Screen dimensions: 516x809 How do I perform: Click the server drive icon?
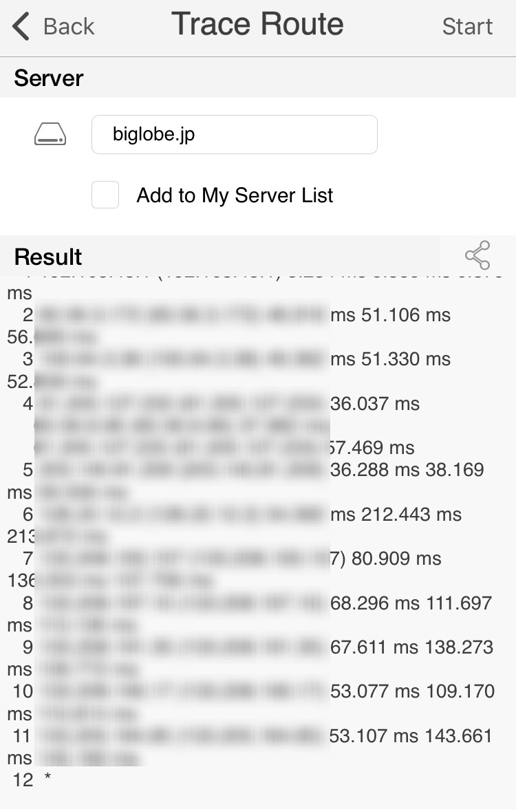(x=50, y=135)
